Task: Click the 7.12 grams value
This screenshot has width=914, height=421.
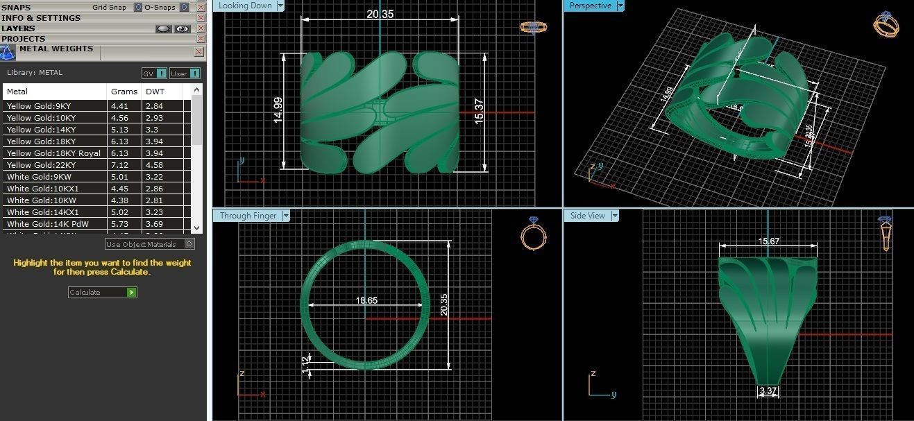Action: tap(119, 165)
